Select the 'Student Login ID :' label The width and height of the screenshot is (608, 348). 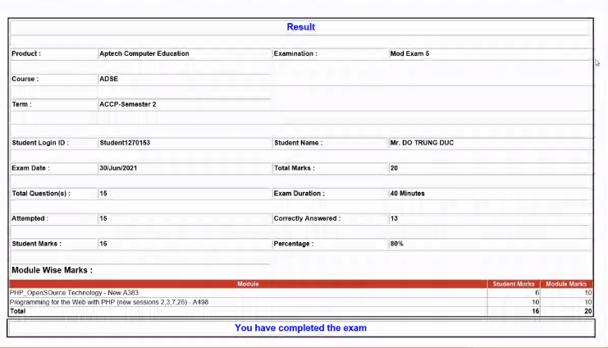pos(40,143)
